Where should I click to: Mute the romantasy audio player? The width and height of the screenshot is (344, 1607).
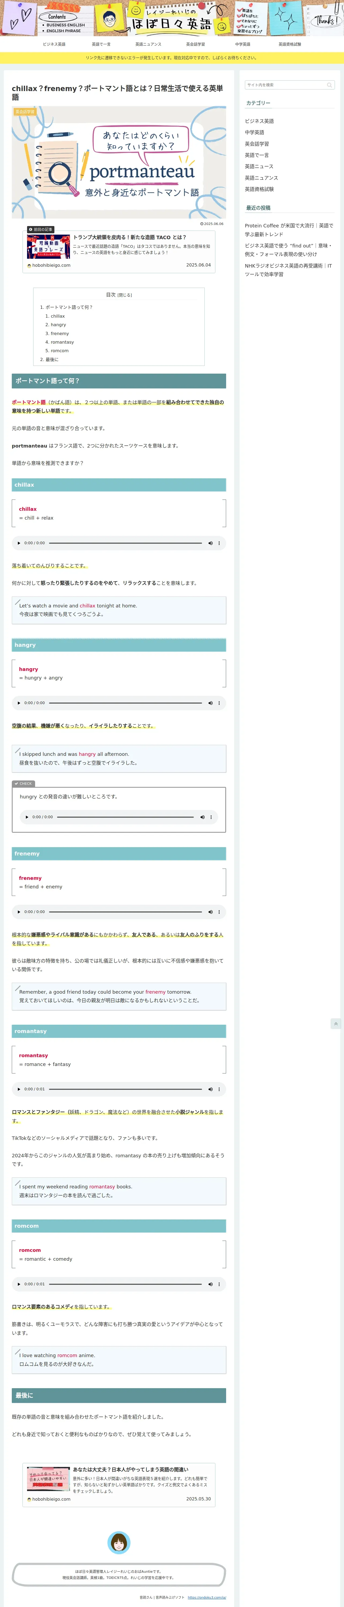pyautogui.click(x=210, y=1089)
